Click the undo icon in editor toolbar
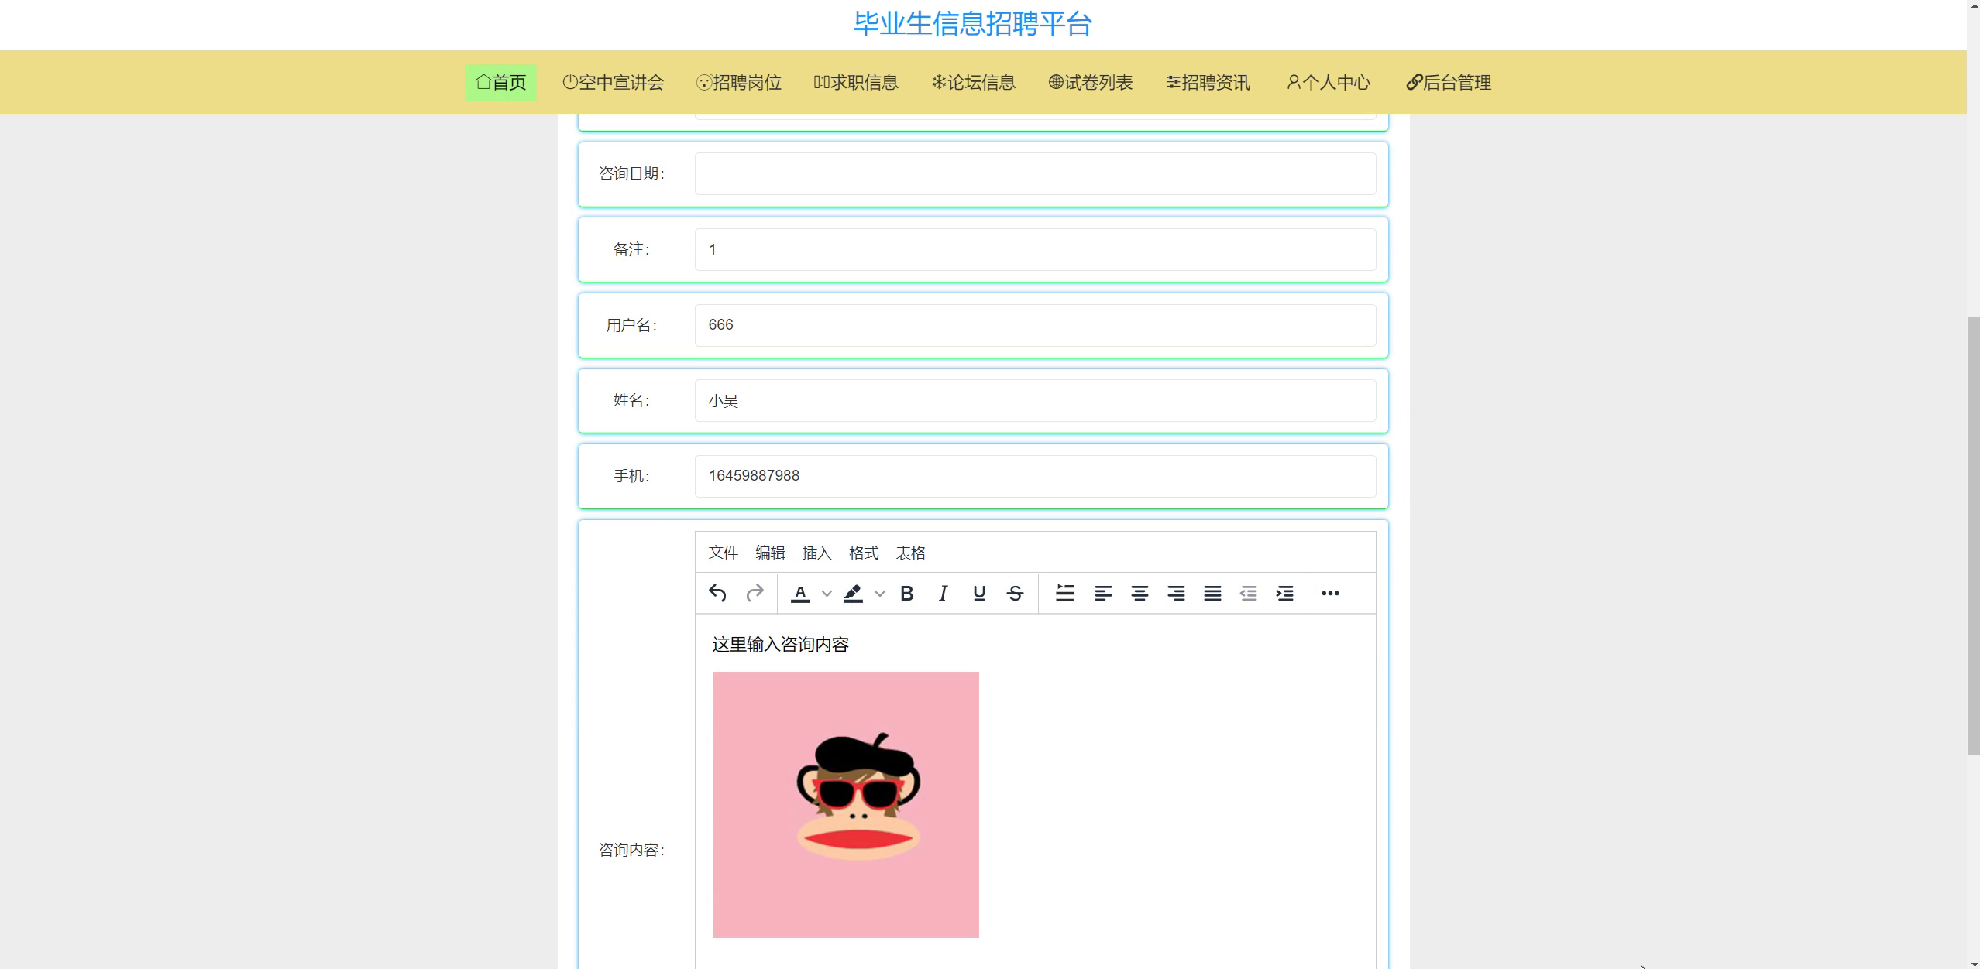 coord(717,594)
